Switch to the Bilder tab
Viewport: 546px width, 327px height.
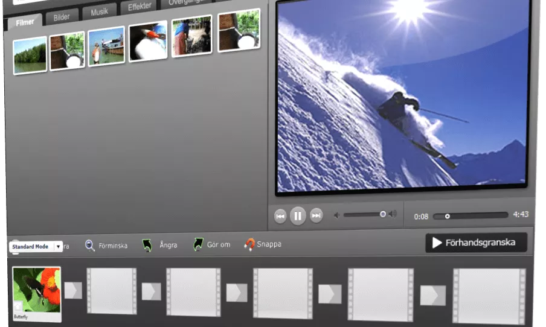[62, 17]
